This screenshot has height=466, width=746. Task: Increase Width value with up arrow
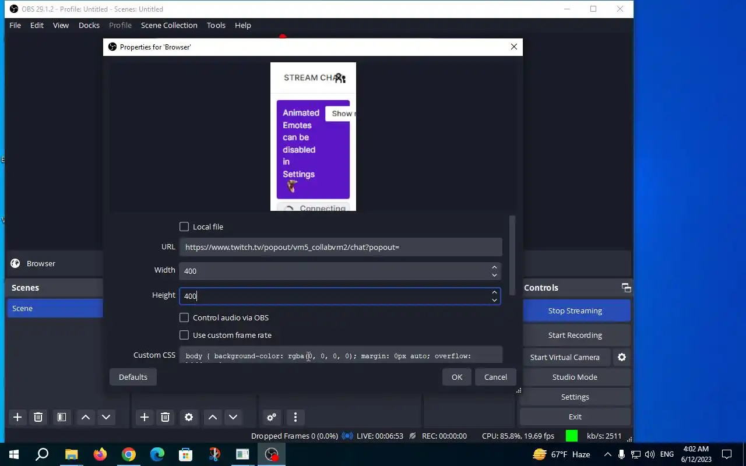[494, 267]
